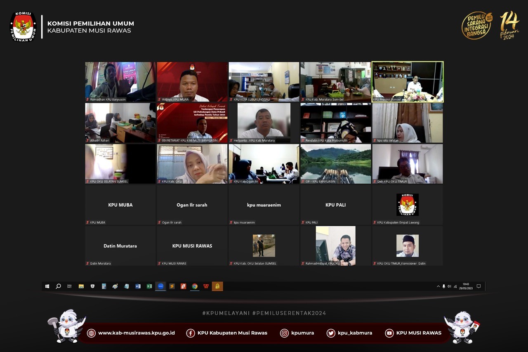This screenshot has width=528, height=352.
Task: Open the clock and date flyout
Action: pyautogui.click(x=466, y=286)
